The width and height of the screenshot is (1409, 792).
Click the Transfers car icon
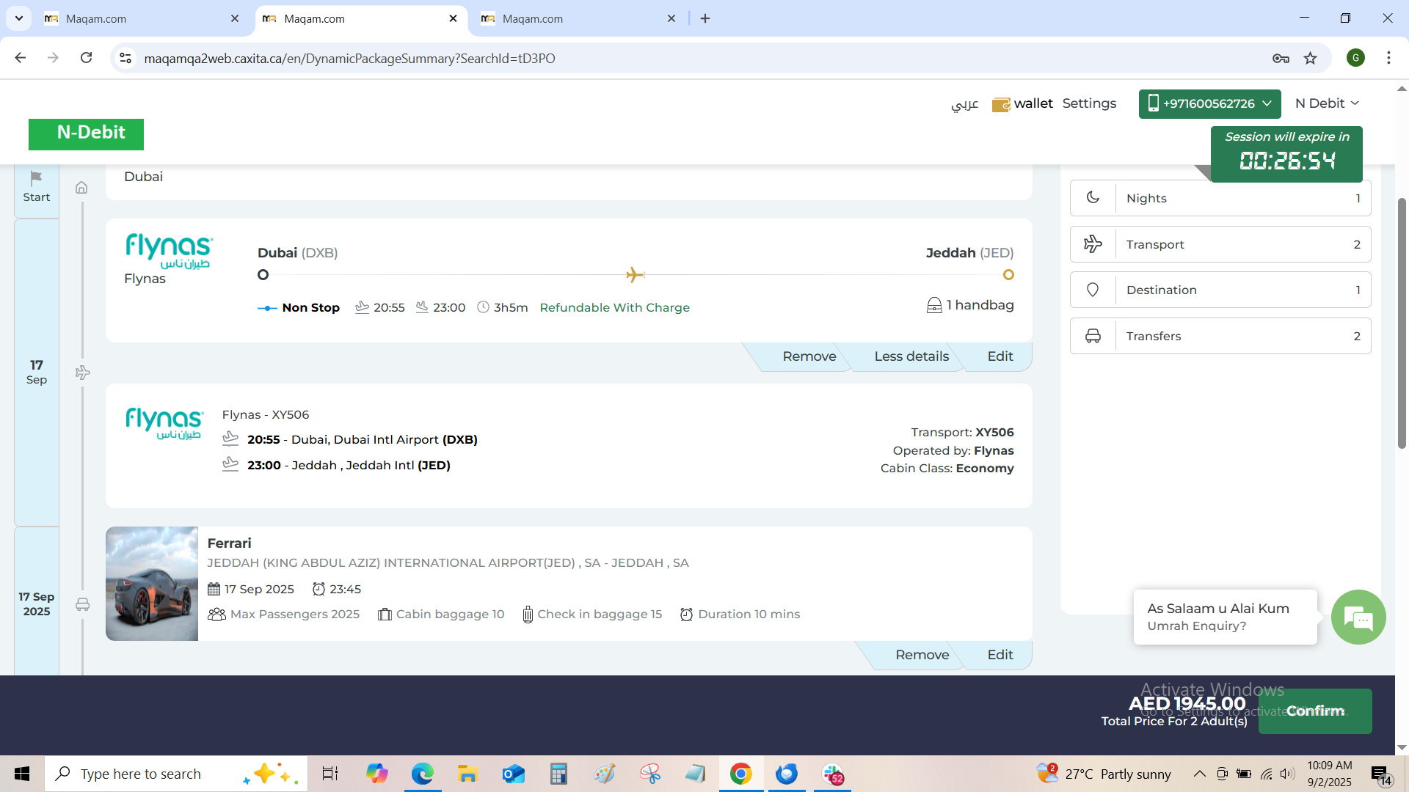[x=1093, y=336]
